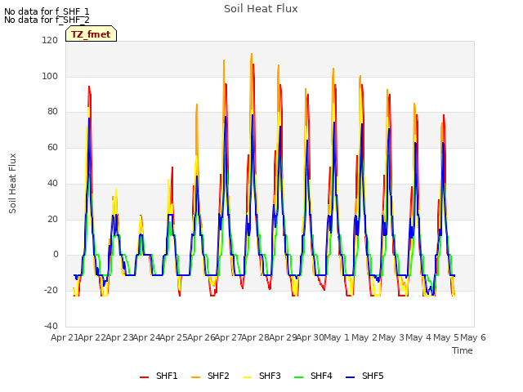The height and width of the screenshot is (392, 523).
Task: Select the SHF4 legend entry
Action: click(314, 376)
